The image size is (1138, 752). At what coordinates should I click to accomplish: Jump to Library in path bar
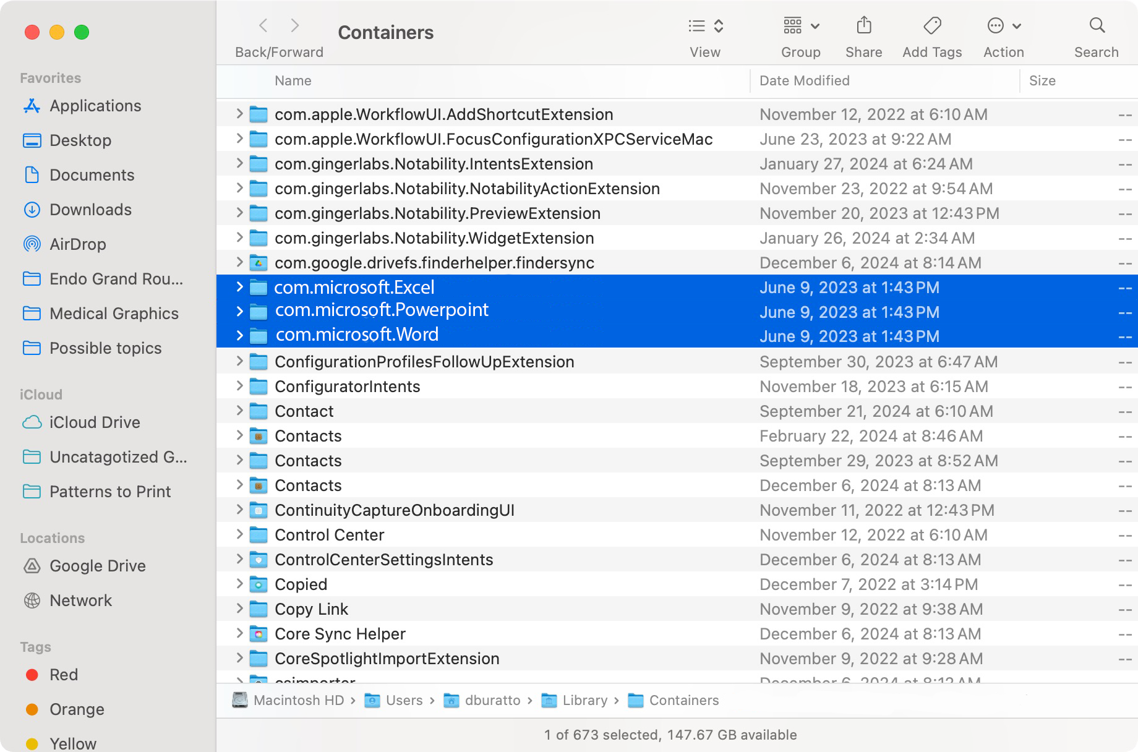click(584, 700)
